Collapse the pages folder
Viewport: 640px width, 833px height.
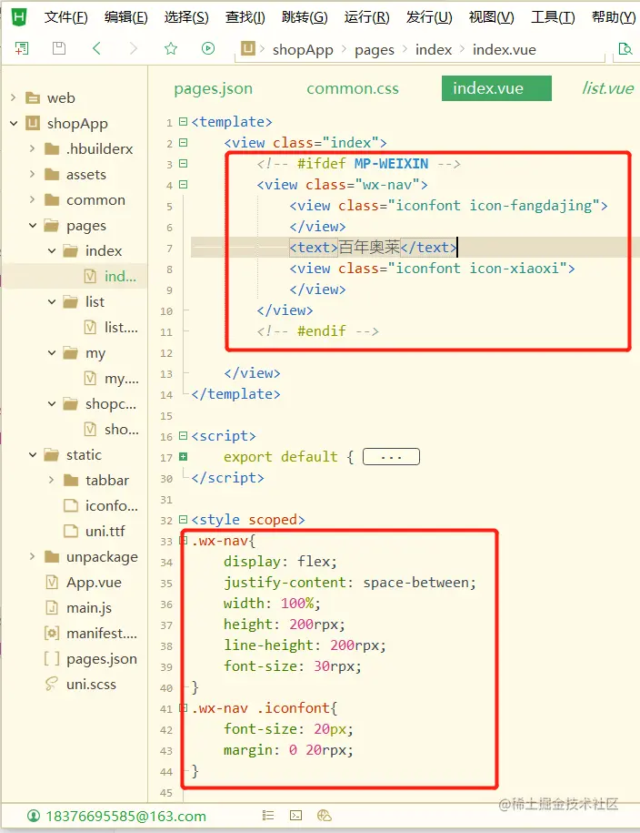tap(33, 225)
